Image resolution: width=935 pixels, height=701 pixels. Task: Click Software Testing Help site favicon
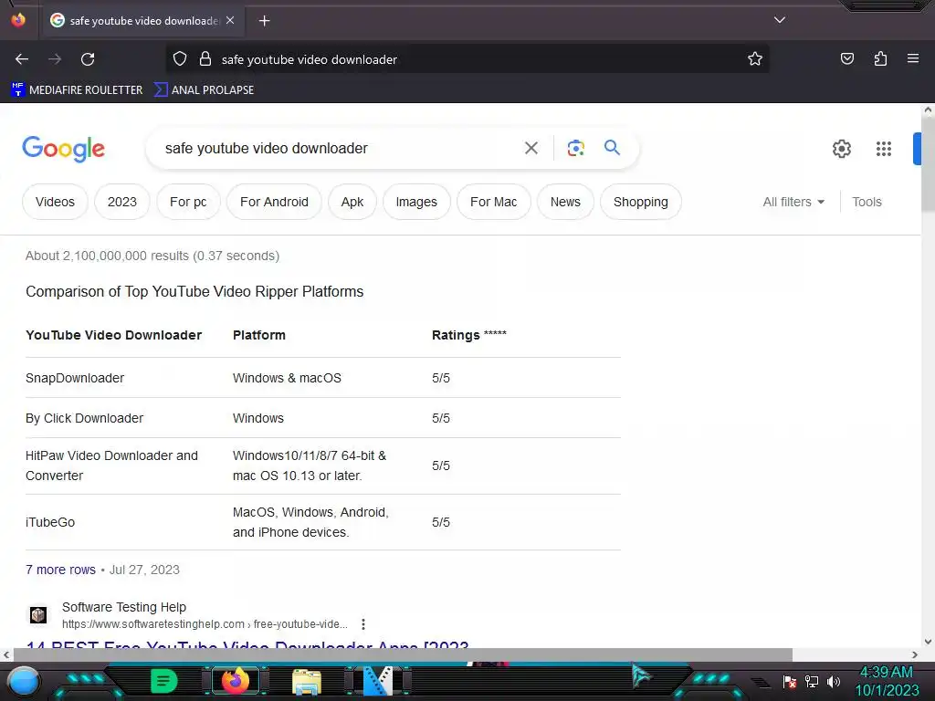38,614
